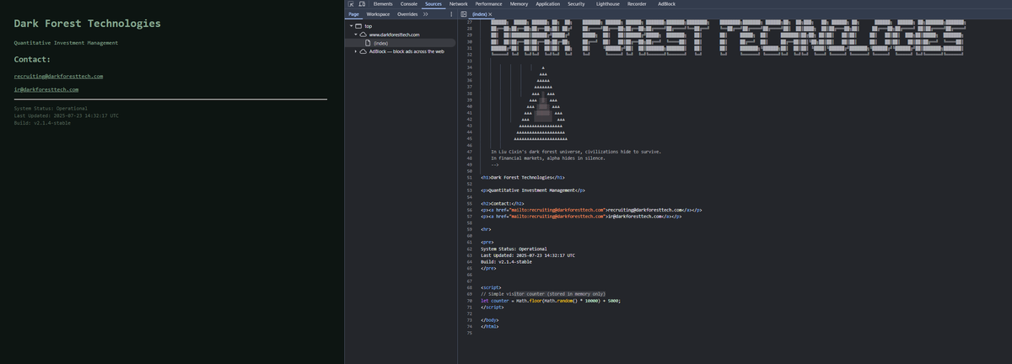Switch to the Lighthouse tab
Image resolution: width=1012 pixels, height=364 pixels.
coord(607,4)
